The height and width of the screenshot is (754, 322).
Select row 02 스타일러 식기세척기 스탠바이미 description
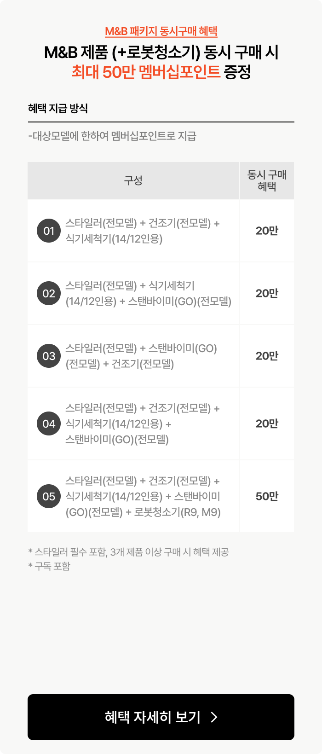149,294
